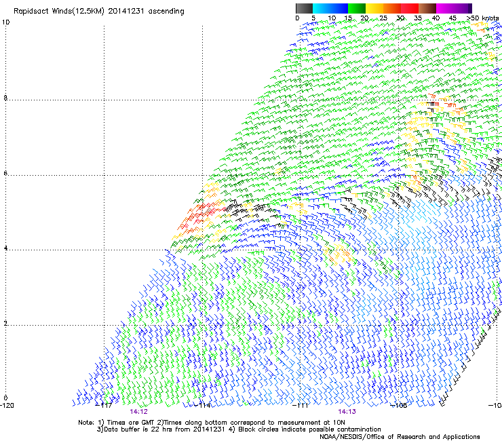Click the longitude axis label '-108'
Image resolution: width=502 pixels, height=441 pixels.
click(399, 406)
